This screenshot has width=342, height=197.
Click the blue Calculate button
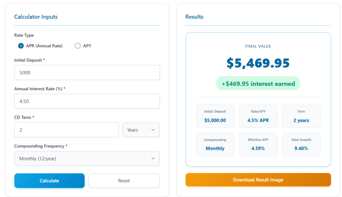click(x=49, y=180)
